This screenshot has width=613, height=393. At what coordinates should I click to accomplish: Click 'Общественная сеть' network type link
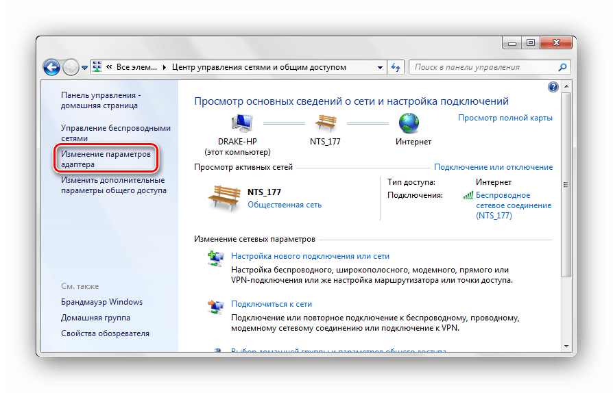pos(284,205)
